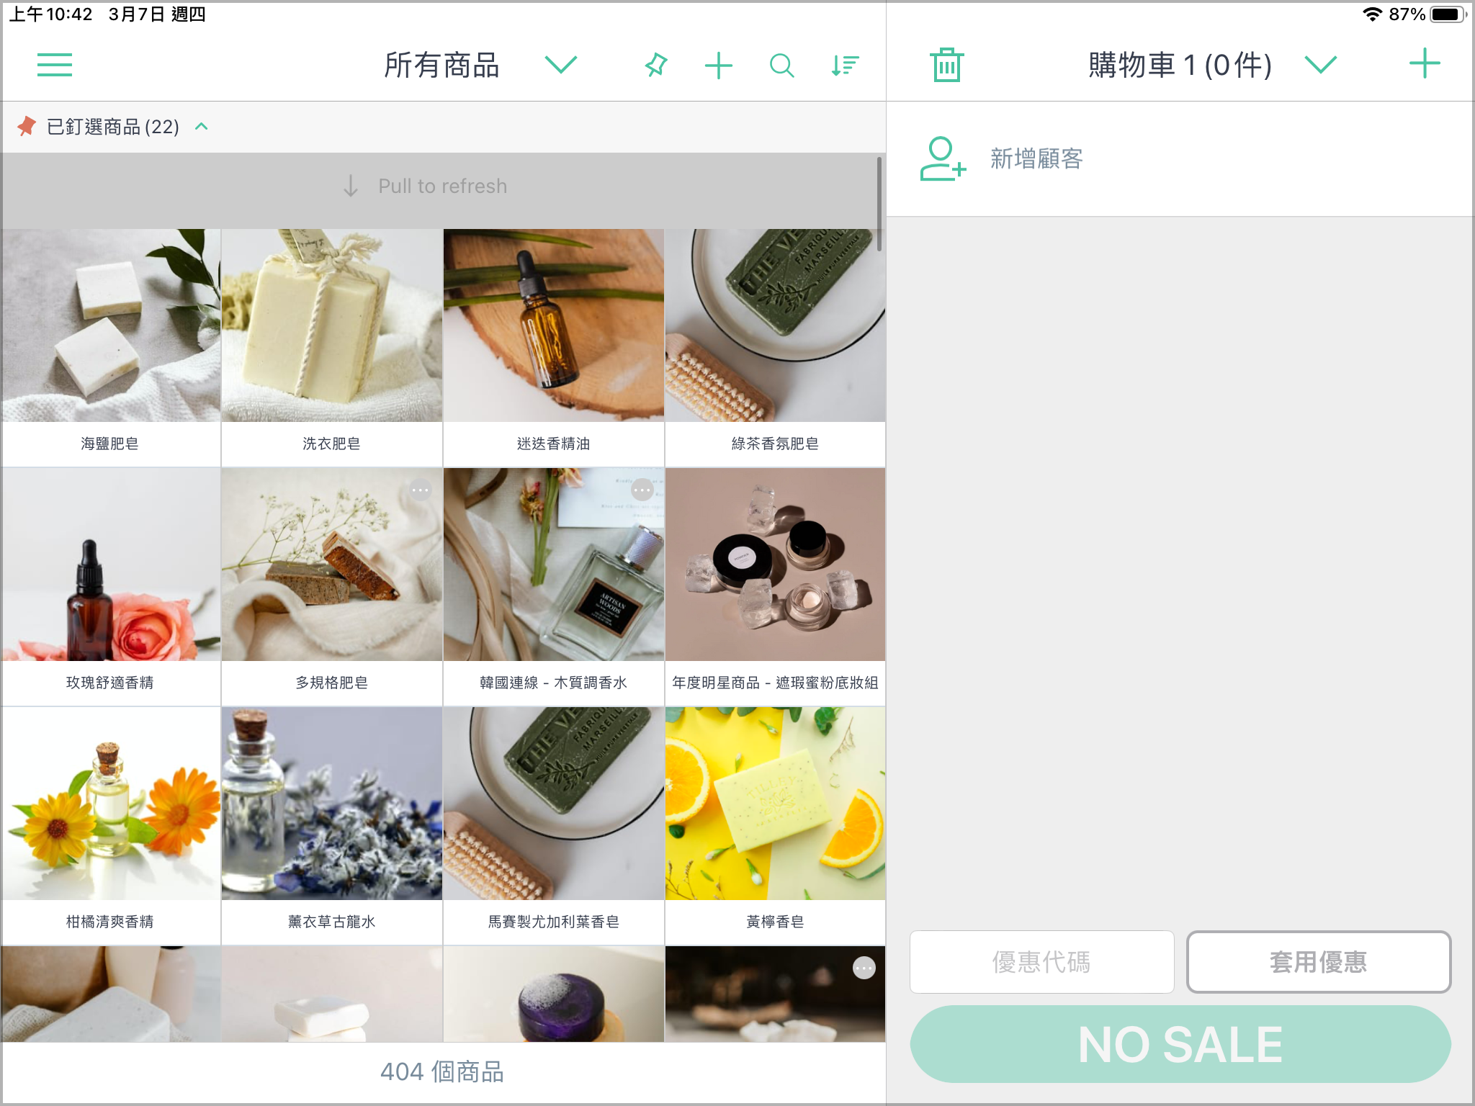Select the 韓國連線 - 木質調香水 product image
Viewport: 1475px width, 1106px height.
[x=553, y=565]
